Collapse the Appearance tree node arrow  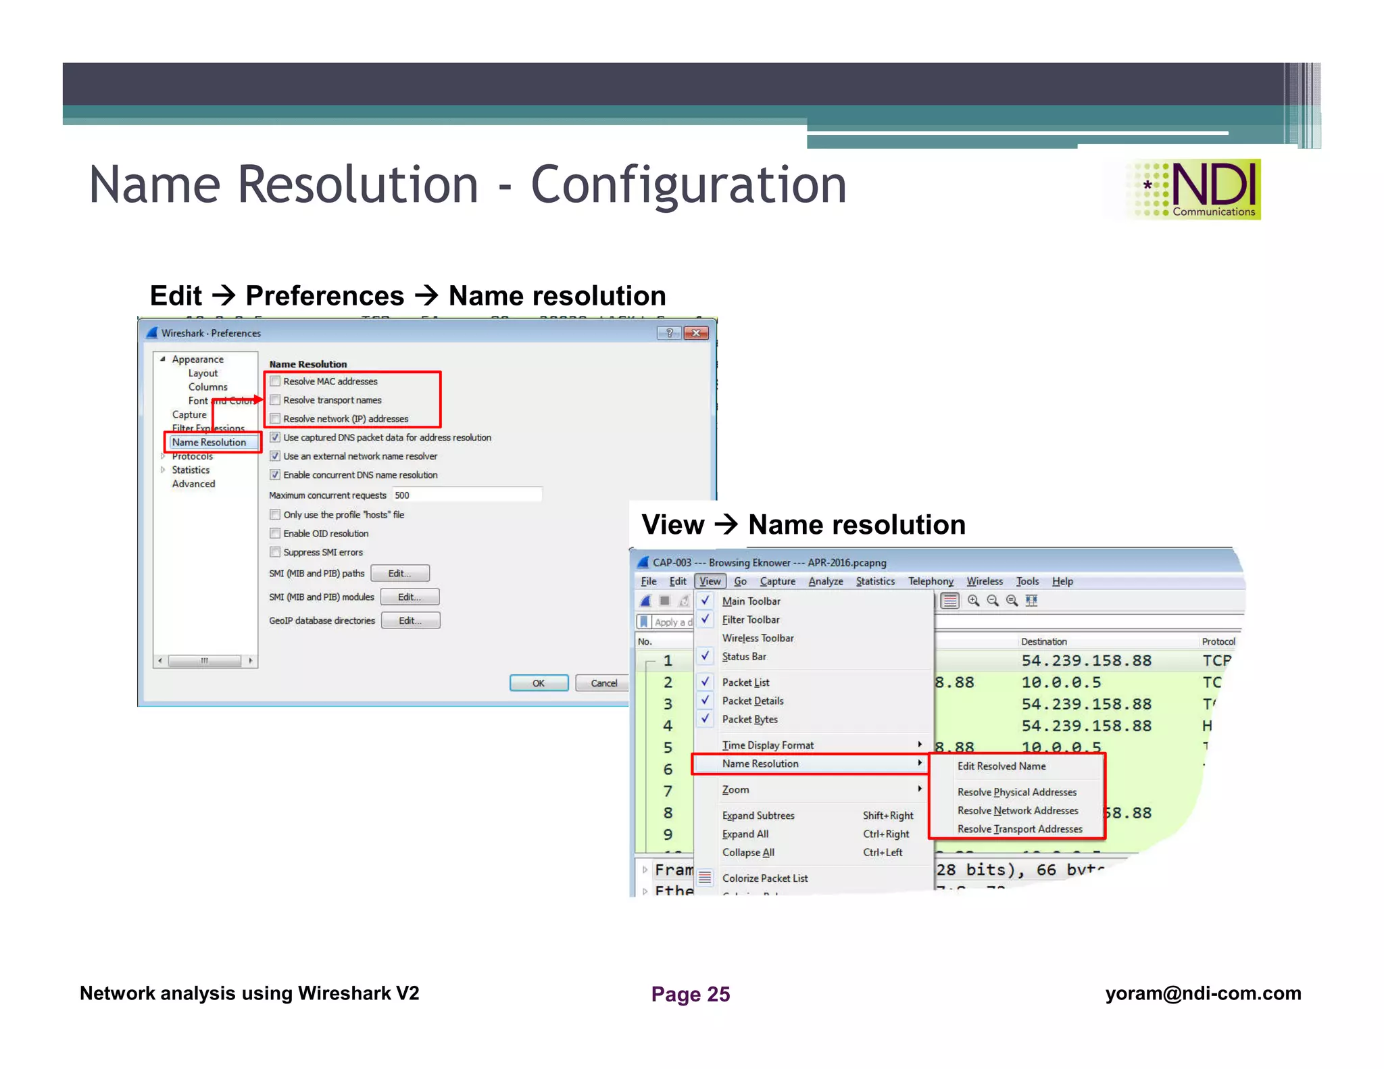163,359
